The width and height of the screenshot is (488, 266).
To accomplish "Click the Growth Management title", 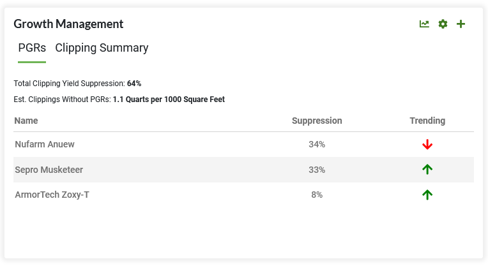I will [x=68, y=24].
